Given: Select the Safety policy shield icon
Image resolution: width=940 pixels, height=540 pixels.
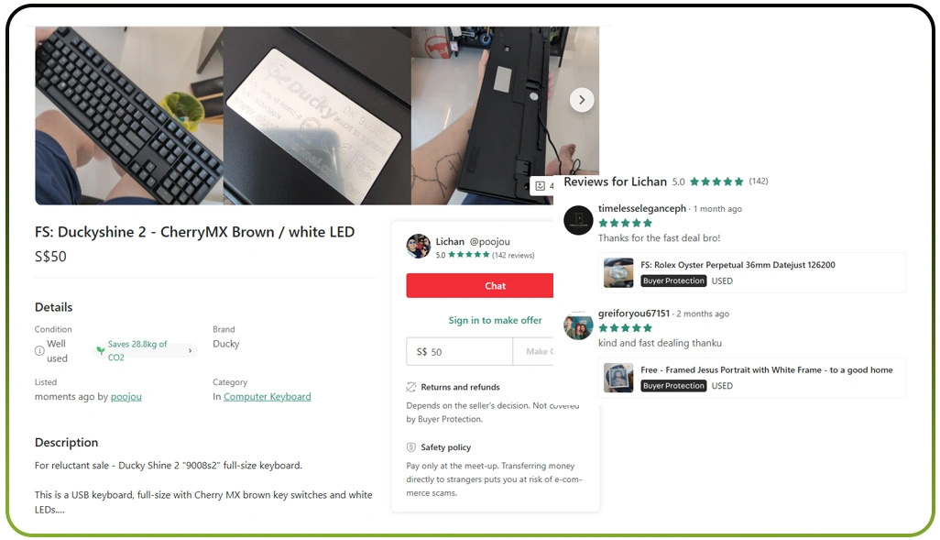Looking at the screenshot, I should [411, 447].
